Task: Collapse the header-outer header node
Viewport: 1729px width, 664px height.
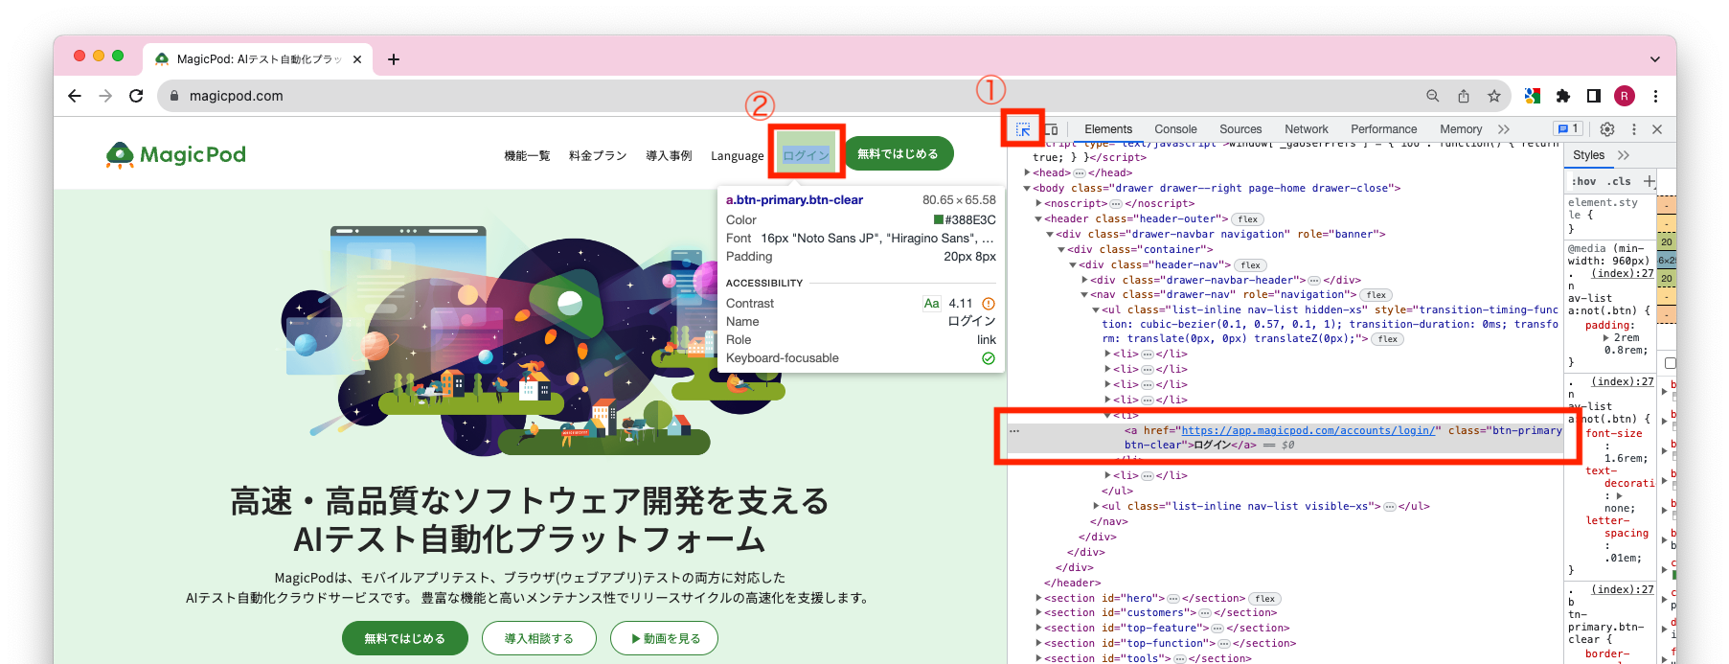Action: click(1039, 219)
